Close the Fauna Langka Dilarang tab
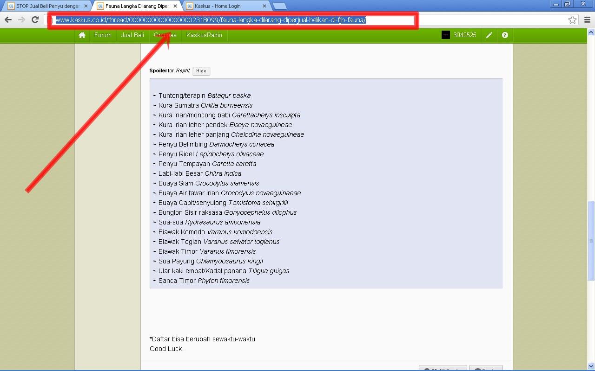This screenshot has width=595, height=371. coord(175,6)
